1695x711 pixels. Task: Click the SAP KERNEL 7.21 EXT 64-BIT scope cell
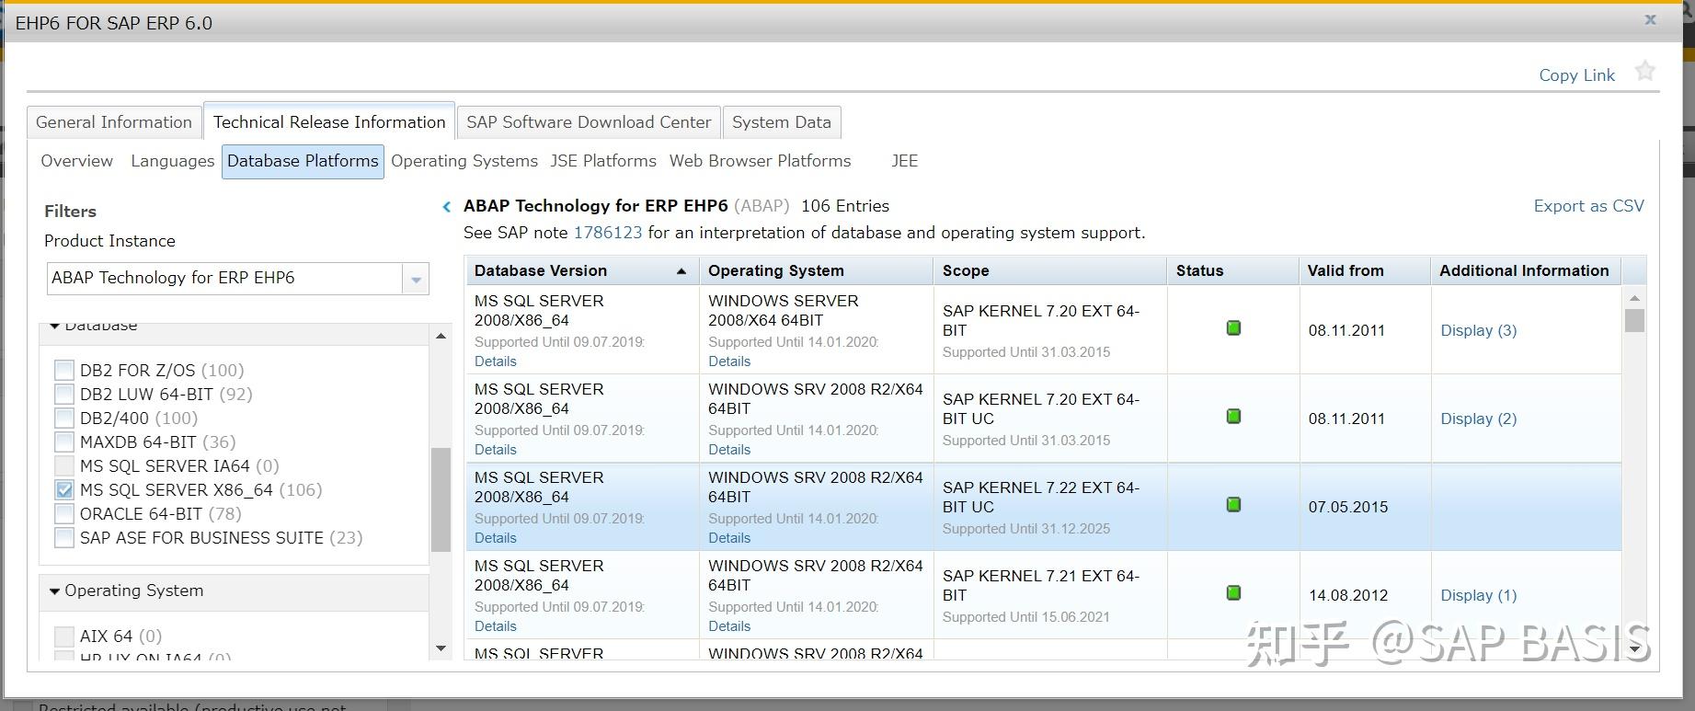click(x=1050, y=595)
